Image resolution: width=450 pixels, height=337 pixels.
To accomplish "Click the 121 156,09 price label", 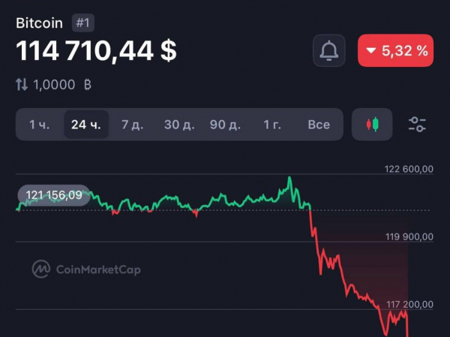I will (x=53, y=195).
